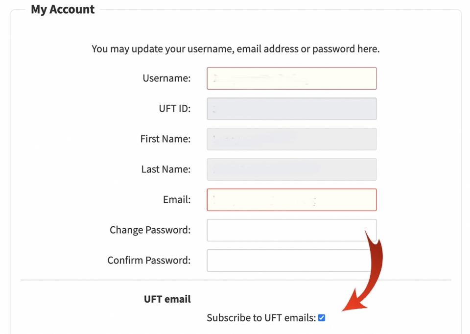Image resolution: width=470 pixels, height=334 pixels.
Task: Click the Subscribe to UFT emails label
Action: pos(261,318)
